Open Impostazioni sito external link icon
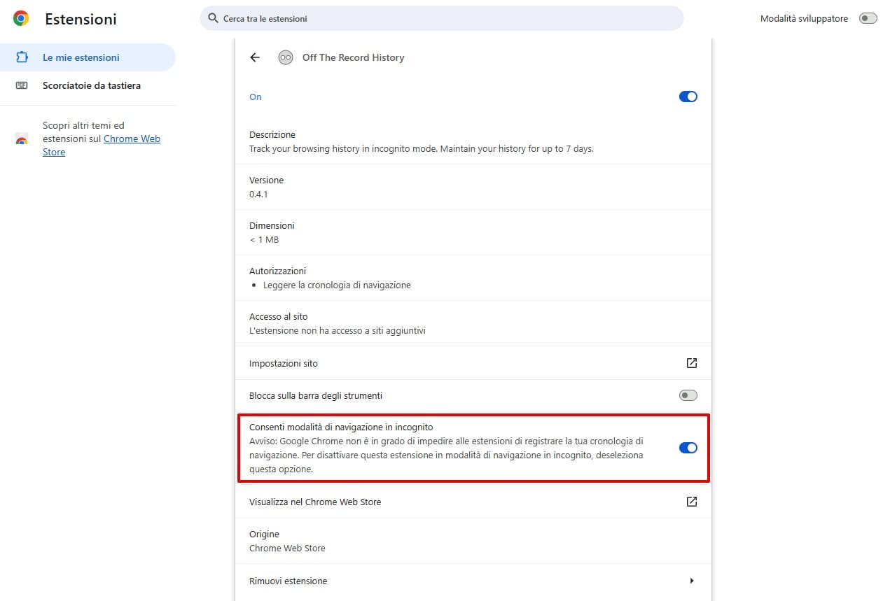The height and width of the screenshot is (601, 883). [692, 363]
